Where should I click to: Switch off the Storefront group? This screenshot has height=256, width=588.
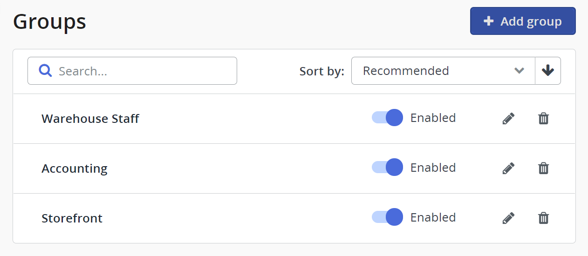tap(387, 217)
